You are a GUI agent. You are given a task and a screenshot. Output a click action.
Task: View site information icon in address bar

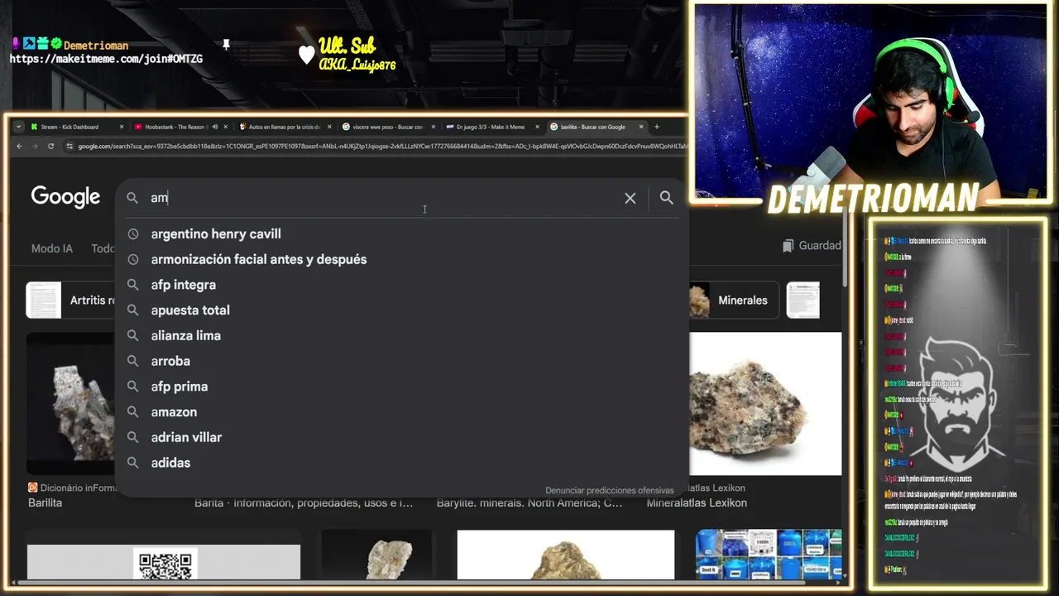tap(70, 147)
